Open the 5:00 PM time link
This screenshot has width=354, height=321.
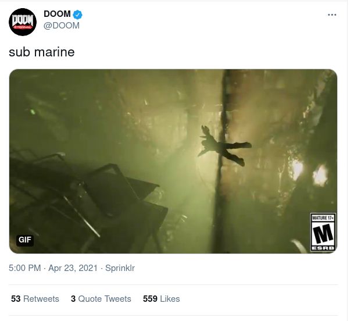tap(24, 268)
